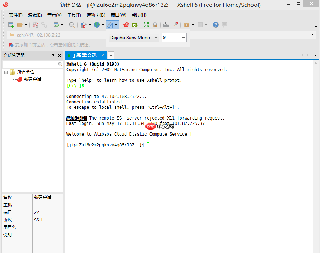Open the 窗口(W) menu
Image resolution: width=320 pixels, height=253 pixels.
point(119,15)
